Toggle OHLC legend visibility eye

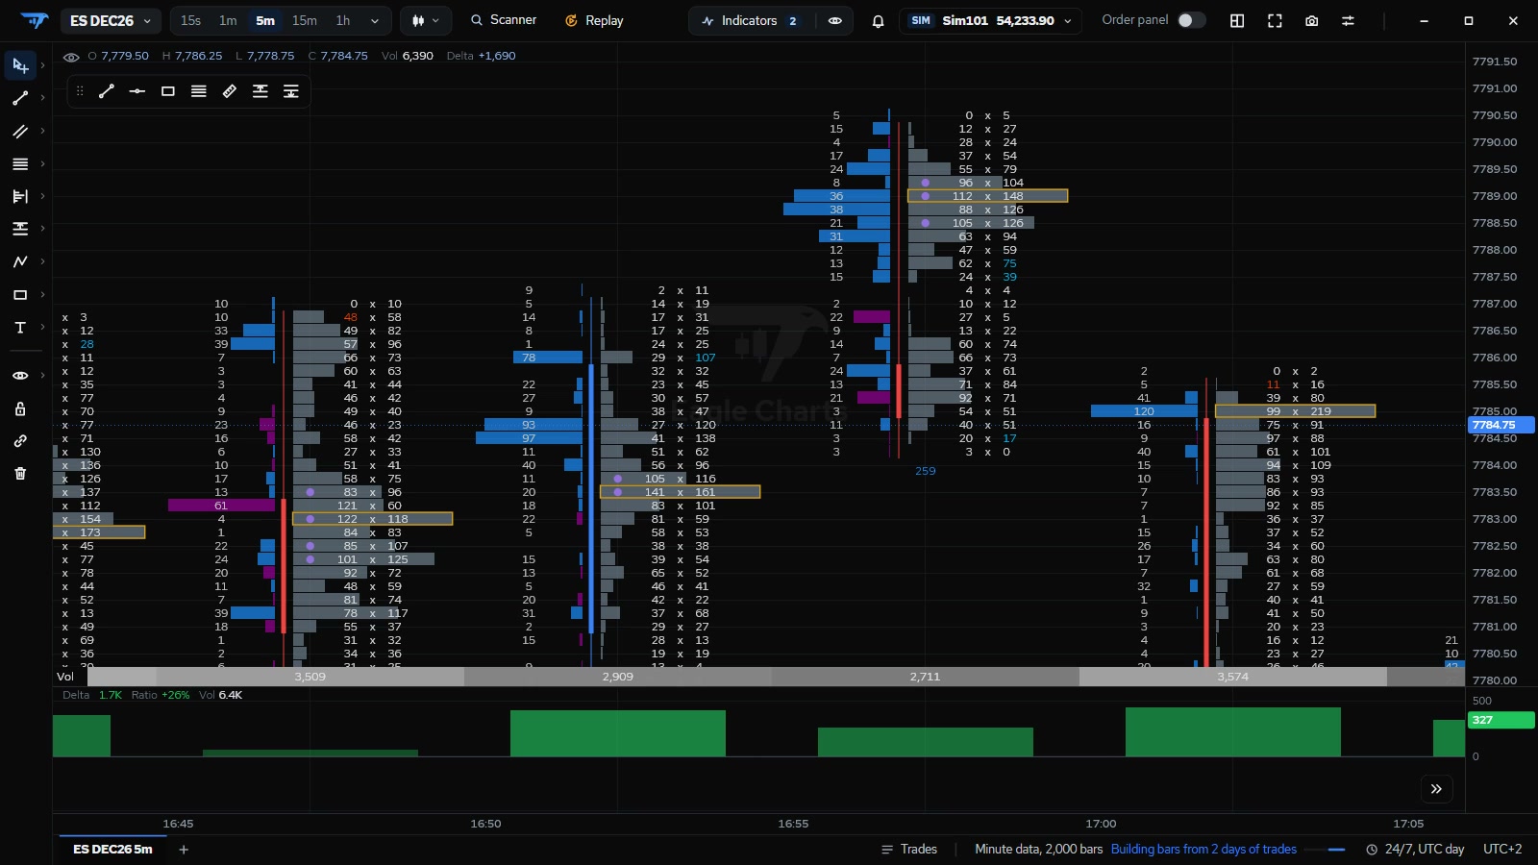pos(71,57)
